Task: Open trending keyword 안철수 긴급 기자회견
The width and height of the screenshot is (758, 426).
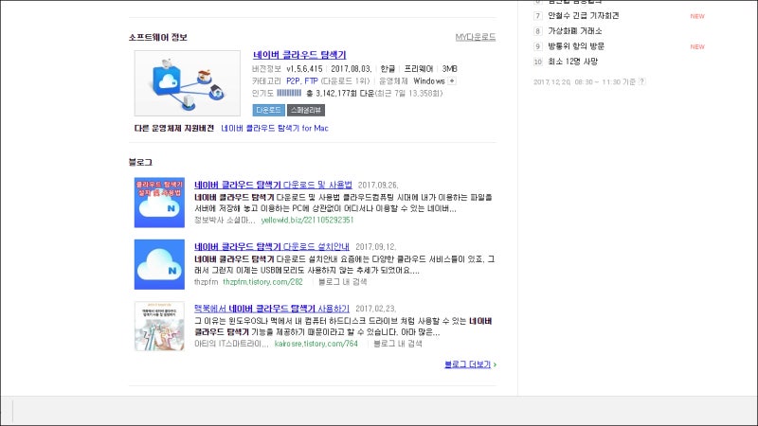Action: coord(583,16)
